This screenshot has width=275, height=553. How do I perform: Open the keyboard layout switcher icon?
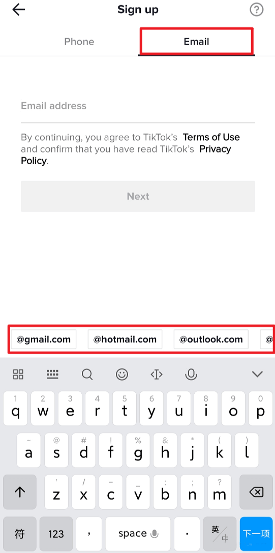pyautogui.click(x=52, y=374)
